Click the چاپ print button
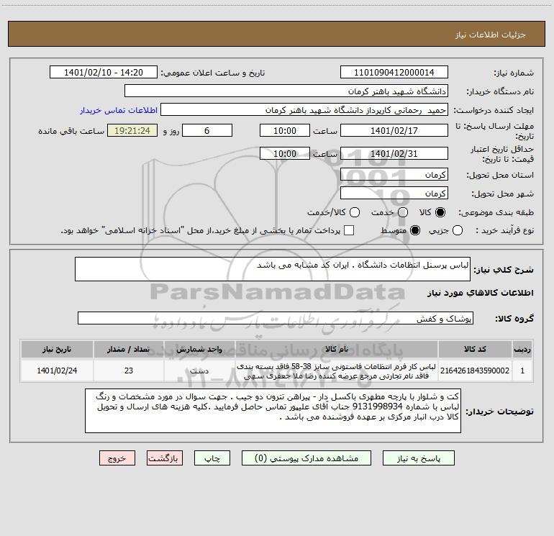 pos(212,458)
